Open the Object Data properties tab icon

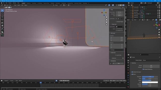point(128,84)
